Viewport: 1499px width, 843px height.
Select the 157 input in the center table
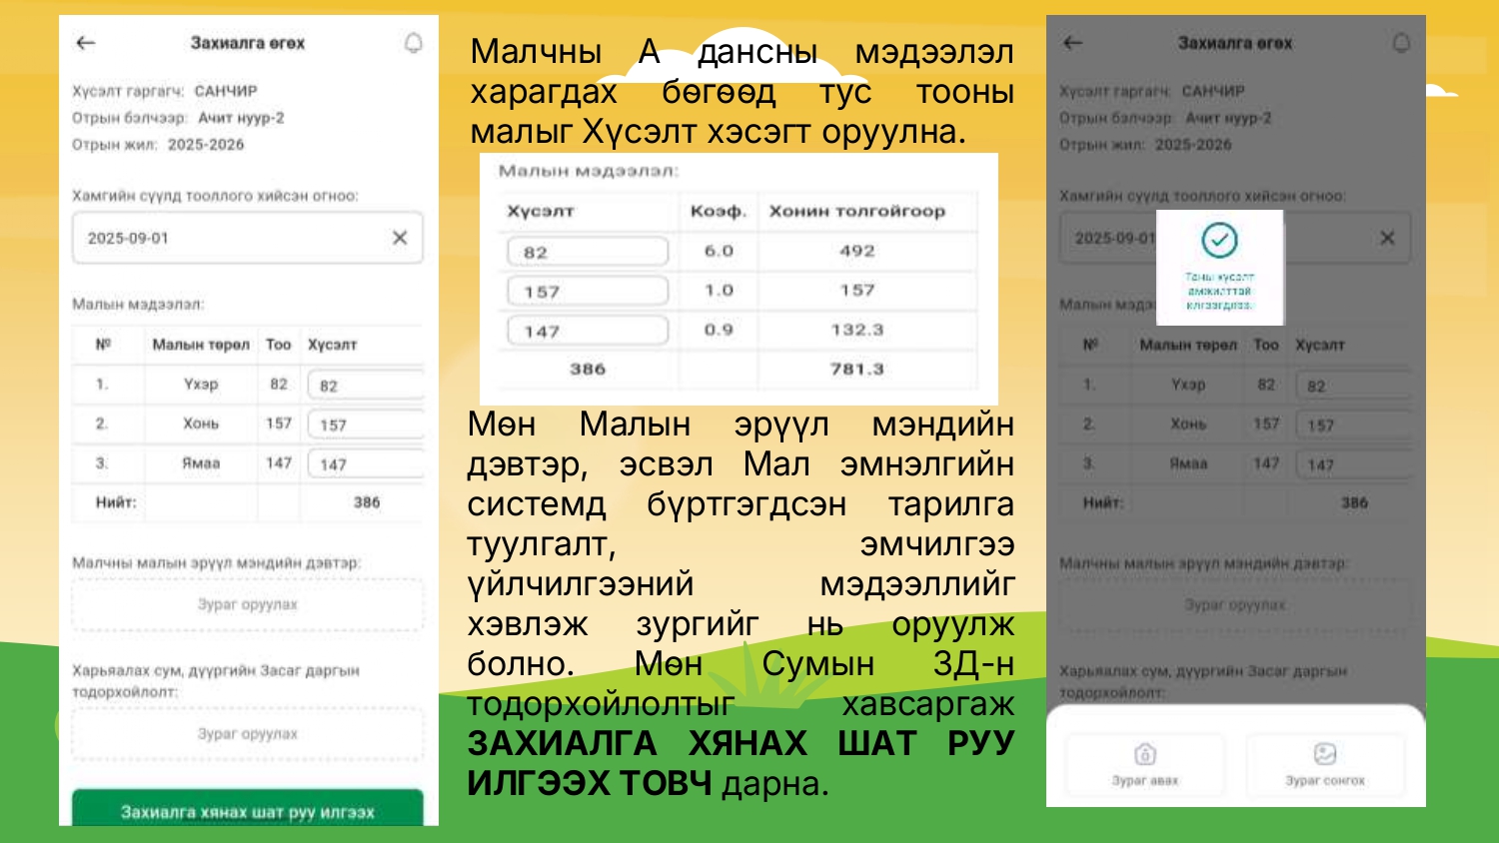click(588, 292)
